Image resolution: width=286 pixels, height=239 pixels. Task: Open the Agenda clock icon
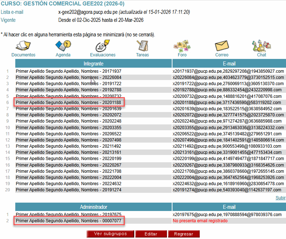63,46
